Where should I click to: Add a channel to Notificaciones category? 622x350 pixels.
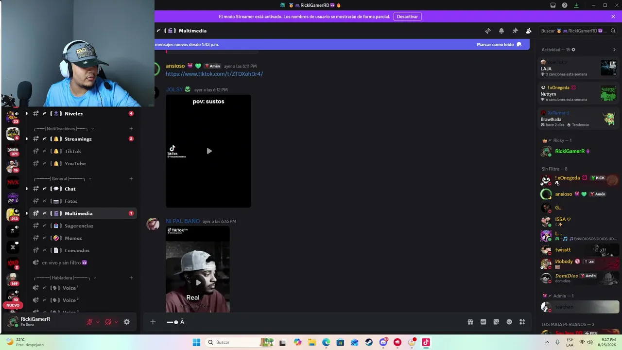pos(131,129)
